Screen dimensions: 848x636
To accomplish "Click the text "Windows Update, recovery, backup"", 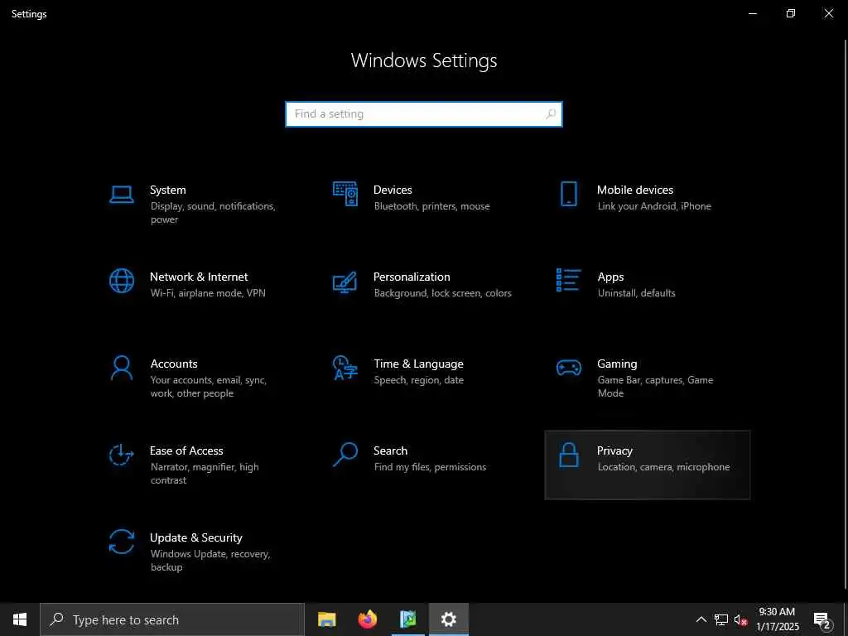I will coord(210,561).
